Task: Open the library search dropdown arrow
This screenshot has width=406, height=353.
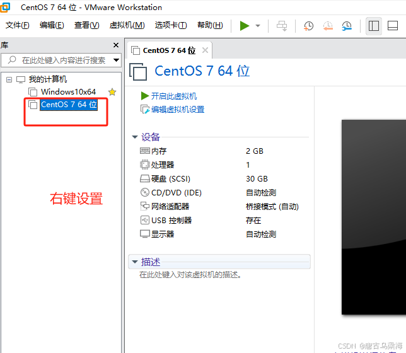Action: [x=116, y=60]
